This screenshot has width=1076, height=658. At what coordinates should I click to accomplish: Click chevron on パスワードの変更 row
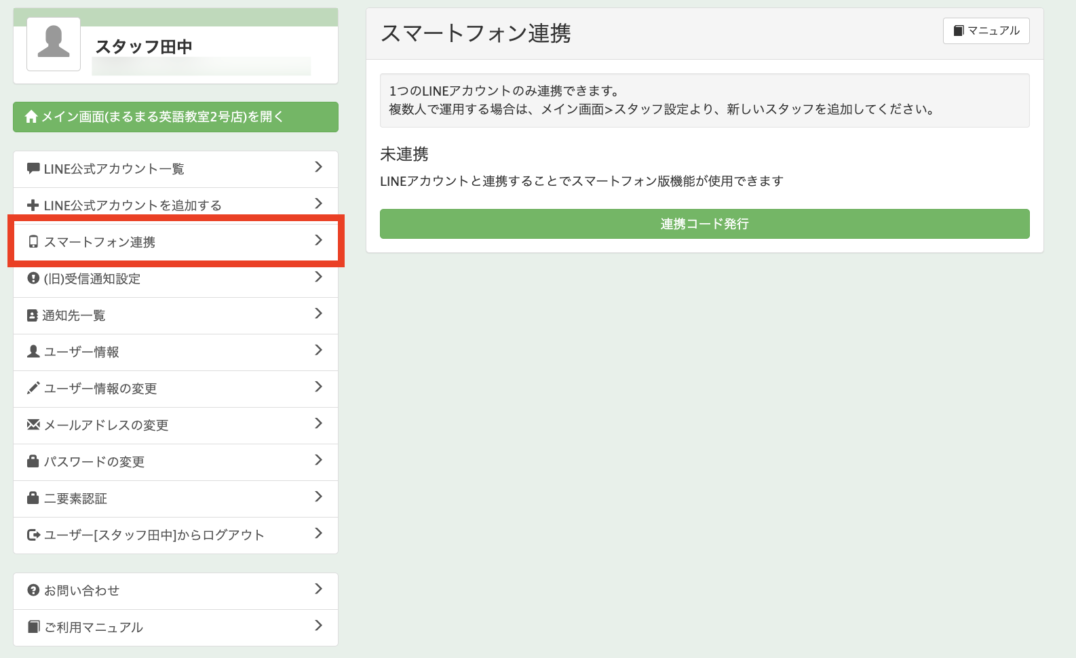pos(319,460)
